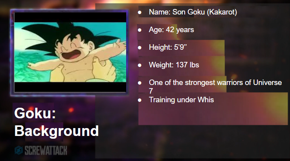290x161 pixels.
Task: Click the bullet beside Age: 42 years
Action: [x=139, y=30]
